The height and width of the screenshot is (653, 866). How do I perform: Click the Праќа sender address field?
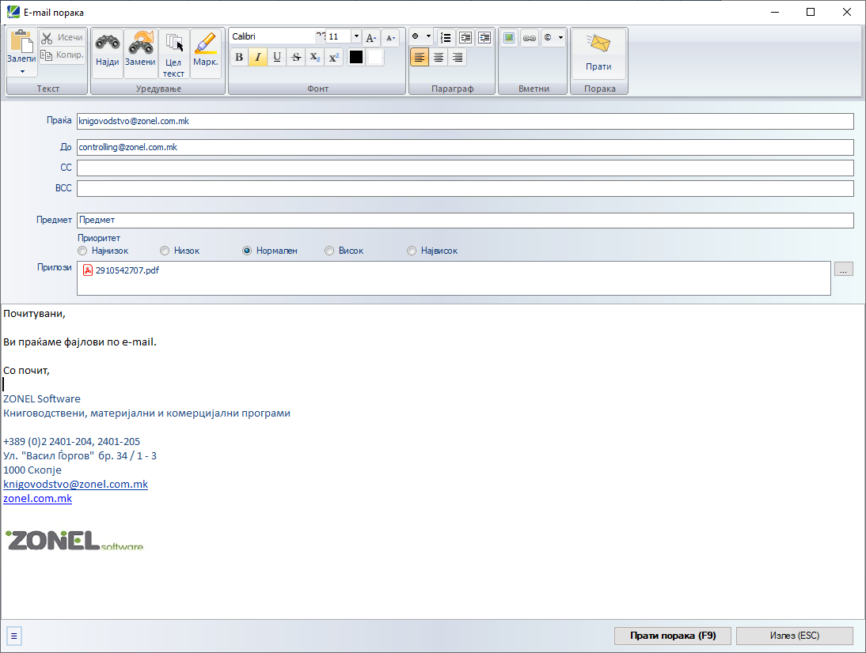(465, 121)
